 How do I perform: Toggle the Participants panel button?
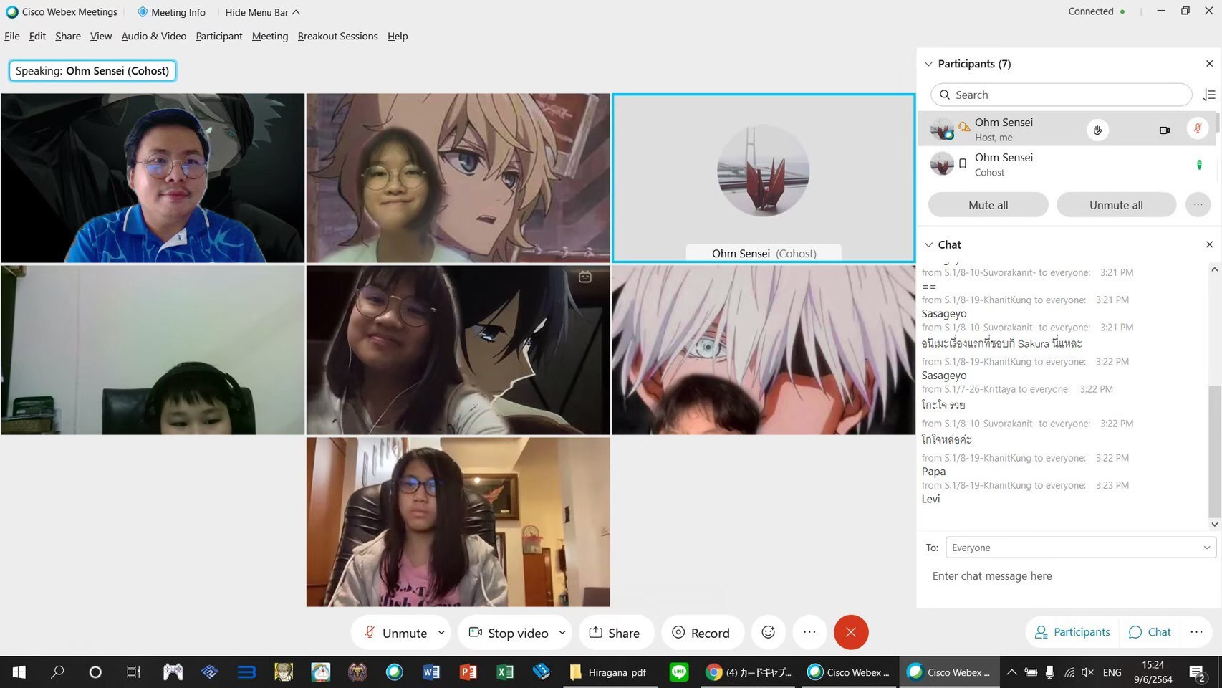(x=1072, y=632)
